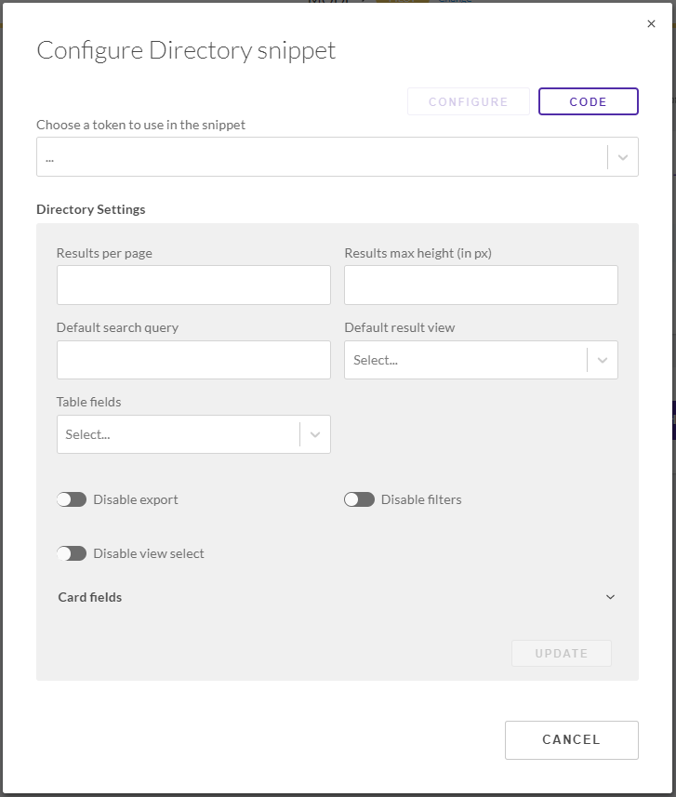Toggle the Disable export switch
The width and height of the screenshot is (676, 797).
(72, 499)
